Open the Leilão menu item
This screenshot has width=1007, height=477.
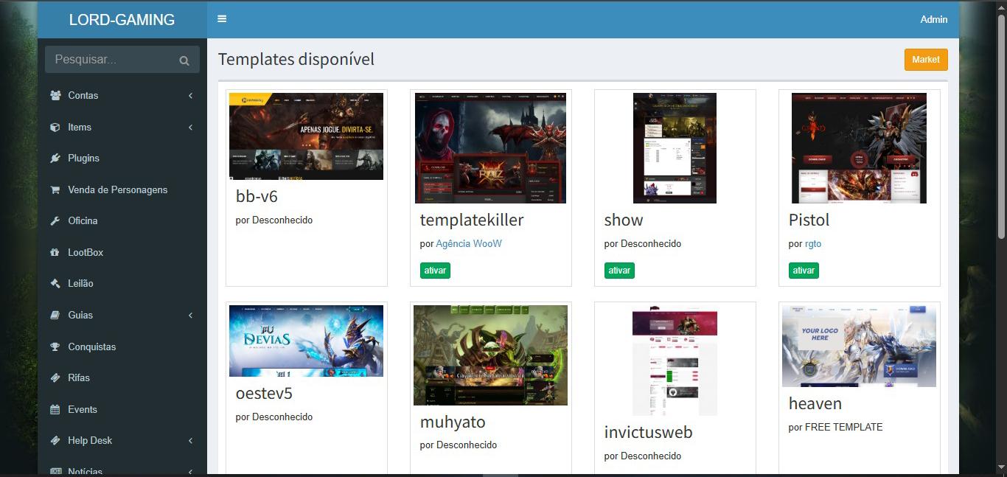pyautogui.click(x=122, y=283)
